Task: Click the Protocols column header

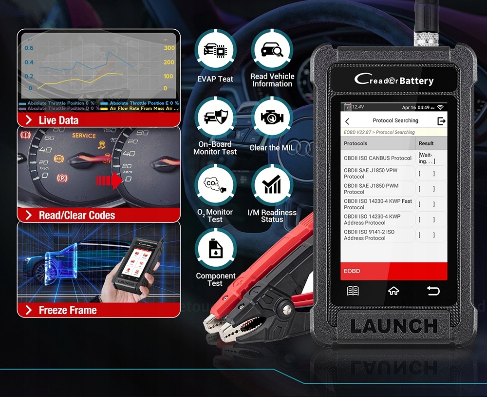Action: pyautogui.click(x=378, y=143)
